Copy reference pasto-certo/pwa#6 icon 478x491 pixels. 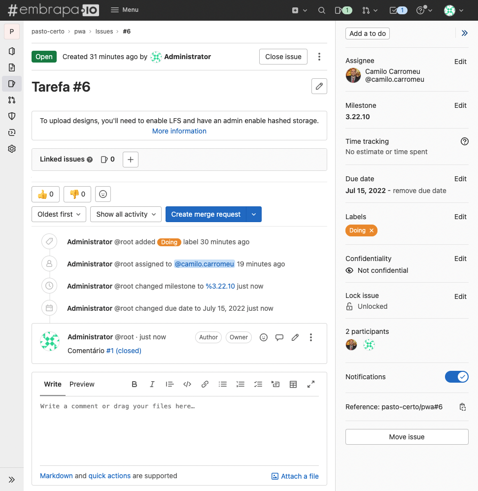tap(463, 407)
